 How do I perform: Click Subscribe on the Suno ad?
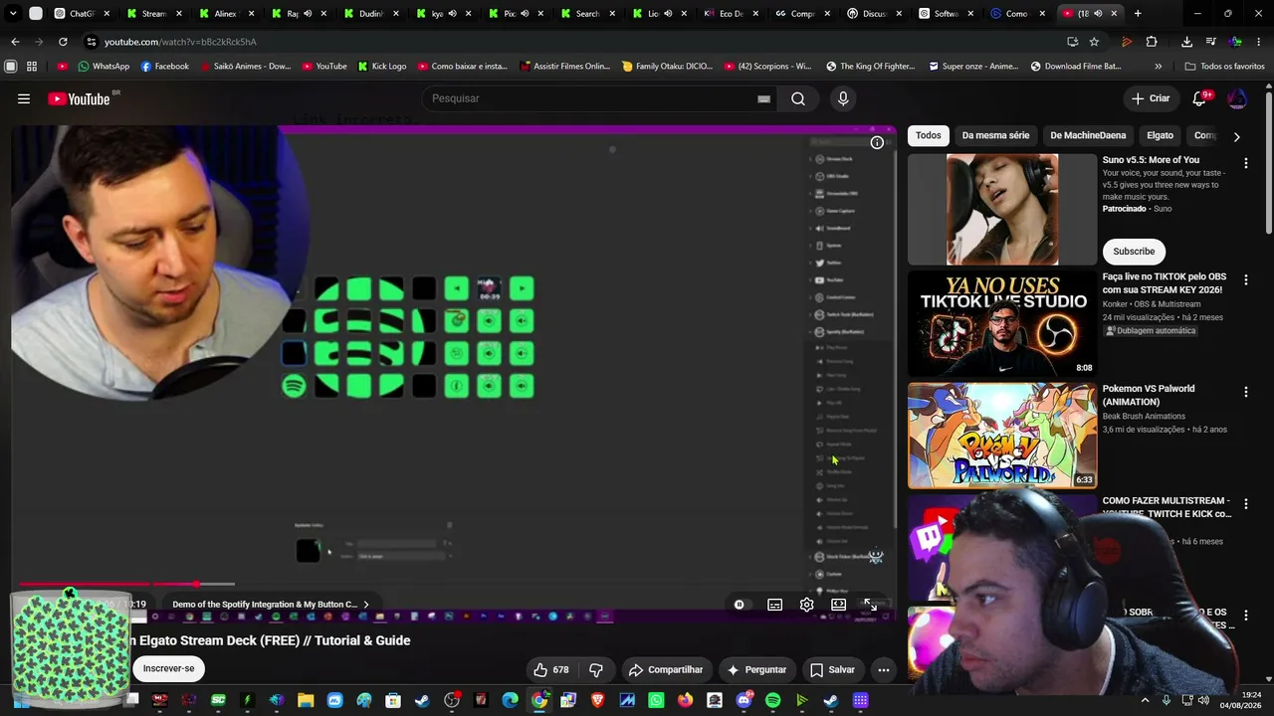tap(1134, 252)
